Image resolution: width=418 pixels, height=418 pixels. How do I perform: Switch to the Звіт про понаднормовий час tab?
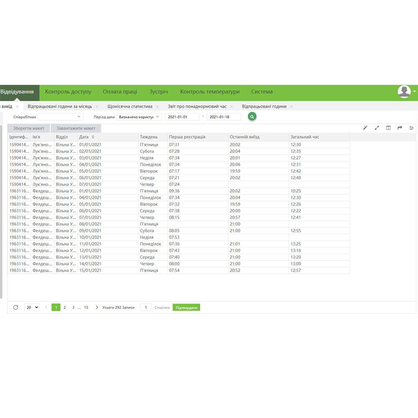point(197,107)
